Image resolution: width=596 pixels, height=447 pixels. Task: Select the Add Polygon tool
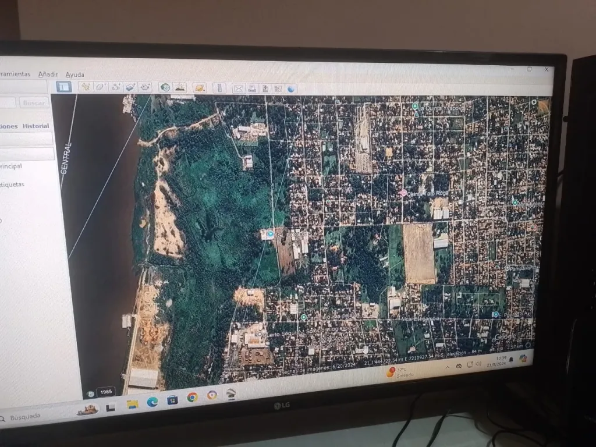pyautogui.click(x=101, y=87)
